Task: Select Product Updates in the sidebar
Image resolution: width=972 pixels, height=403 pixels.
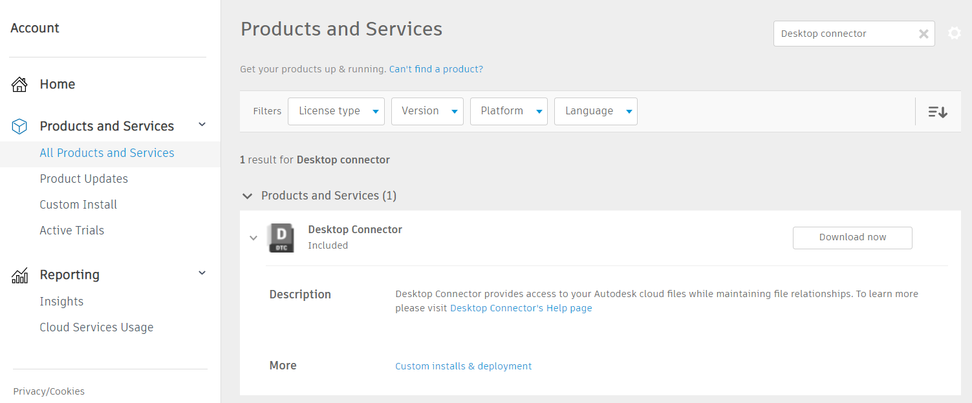Action: tap(83, 179)
